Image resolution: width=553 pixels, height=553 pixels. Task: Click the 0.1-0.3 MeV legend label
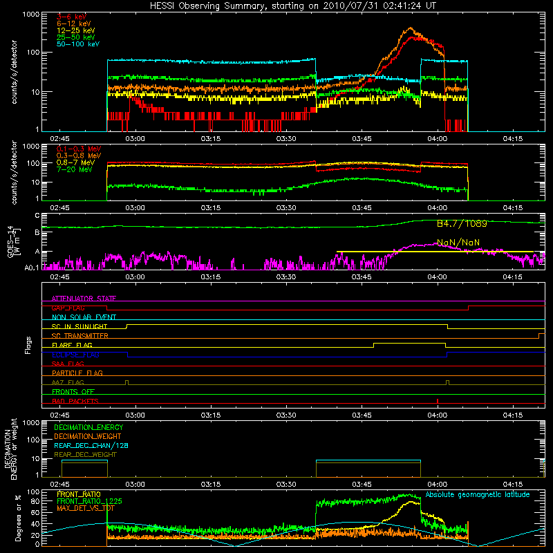tap(79, 149)
